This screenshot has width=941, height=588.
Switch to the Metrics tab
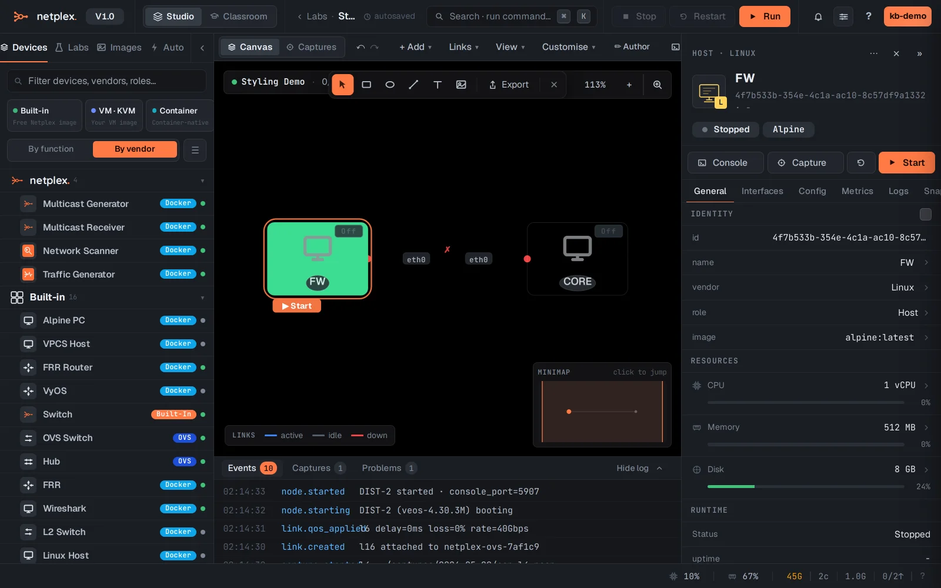click(x=857, y=191)
